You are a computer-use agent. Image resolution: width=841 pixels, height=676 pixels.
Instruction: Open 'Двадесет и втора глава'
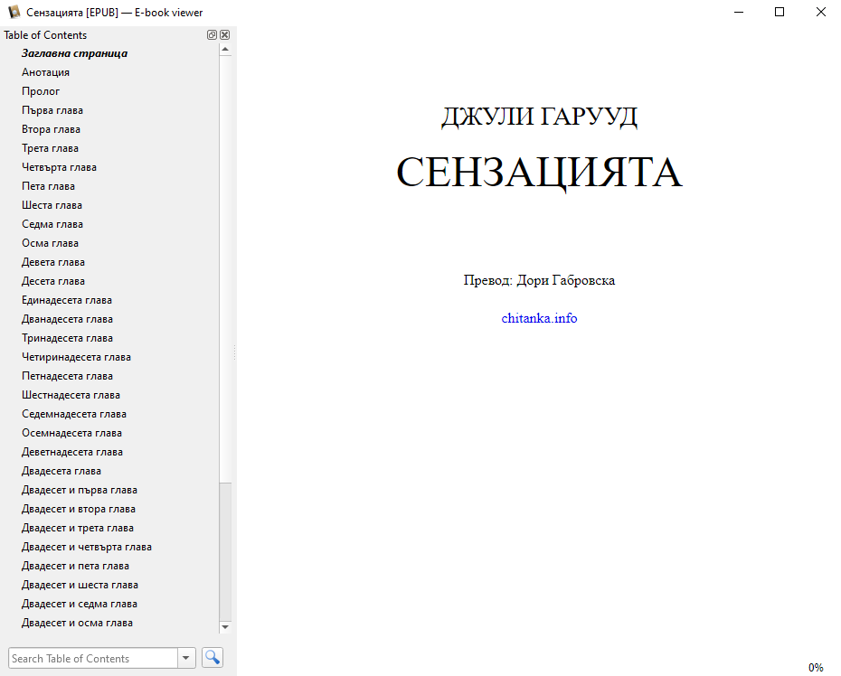[79, 509]
